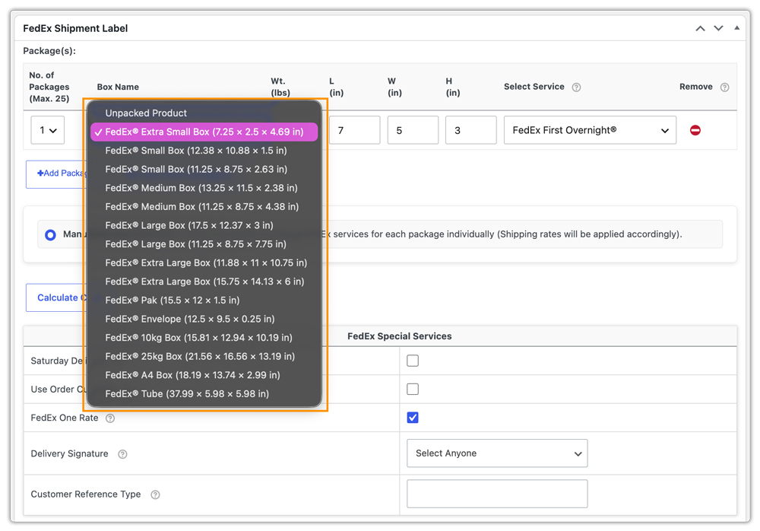
Task: Choose the FedEx Envelope option
Action: 204,319
